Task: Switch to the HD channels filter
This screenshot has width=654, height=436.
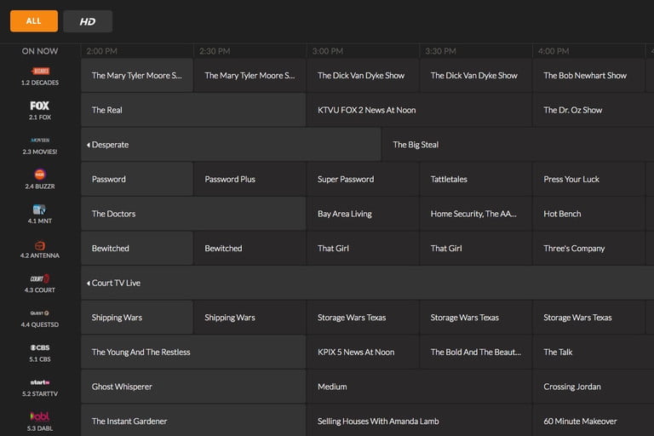Action: (88, 21)
